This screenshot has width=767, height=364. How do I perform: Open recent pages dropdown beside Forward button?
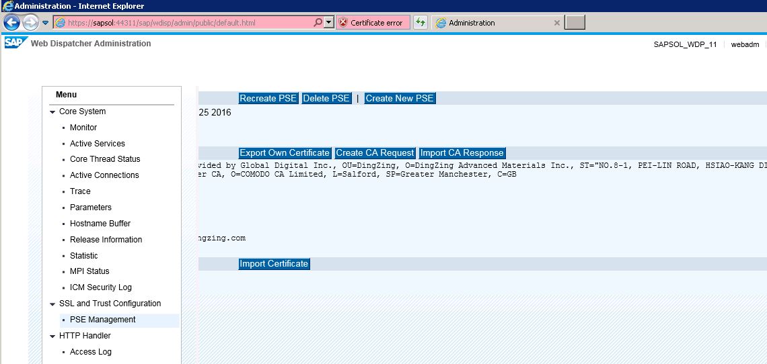tap(45, 23)
